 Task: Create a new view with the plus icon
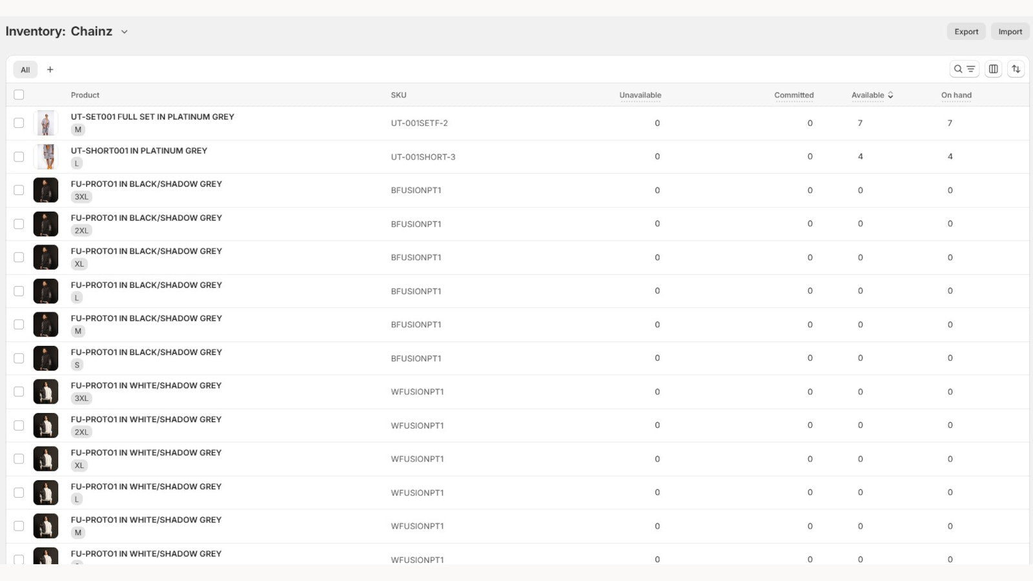coord(50,69)
